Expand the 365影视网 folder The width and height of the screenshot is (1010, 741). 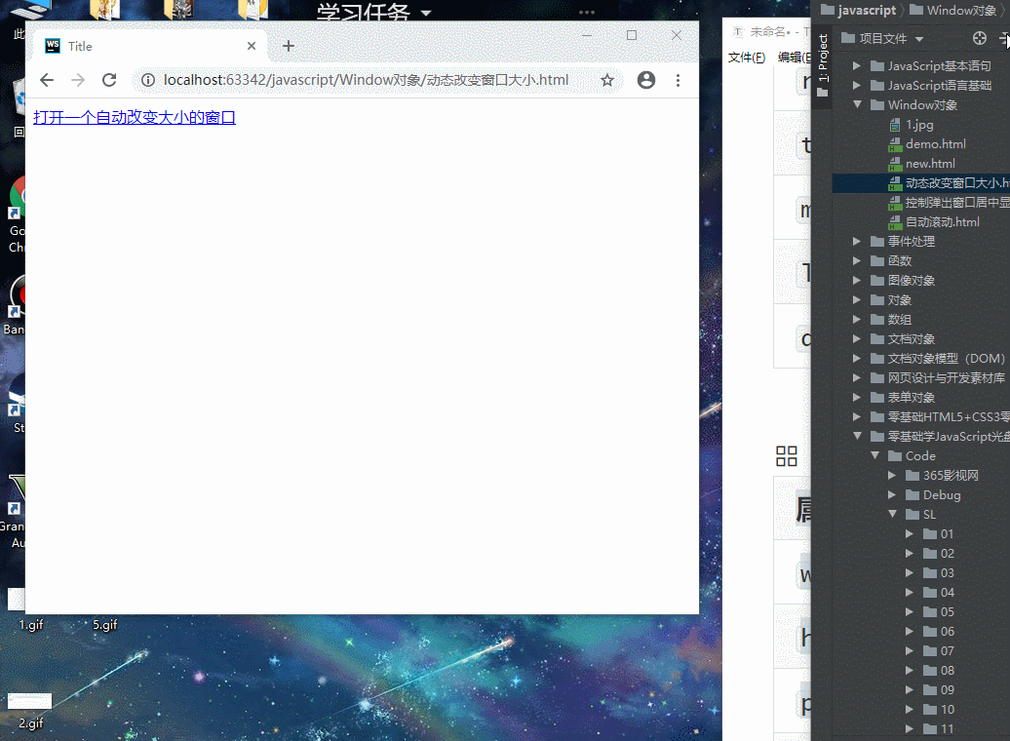click(x=892, y=476)
